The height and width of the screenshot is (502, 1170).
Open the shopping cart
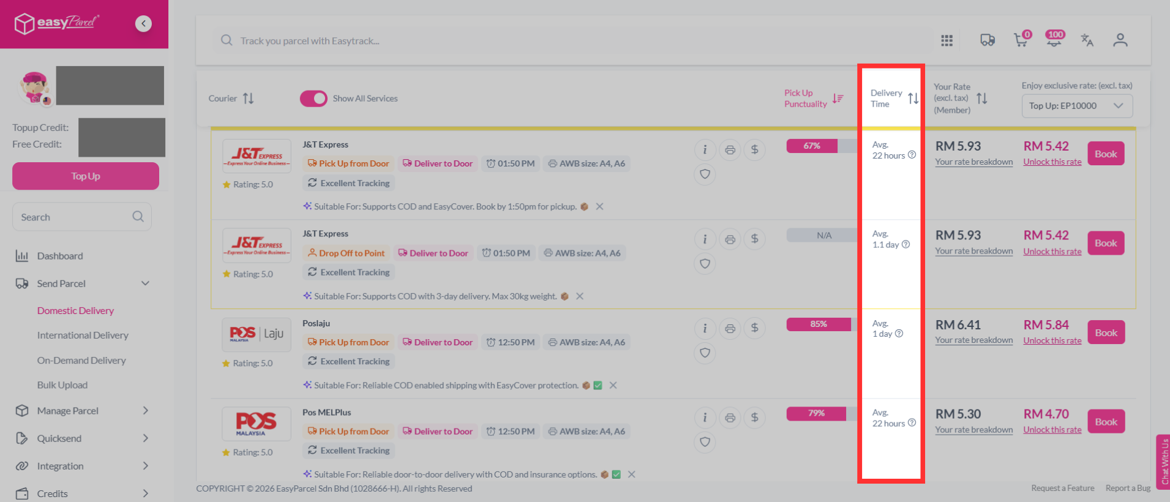pos(1021,39)
